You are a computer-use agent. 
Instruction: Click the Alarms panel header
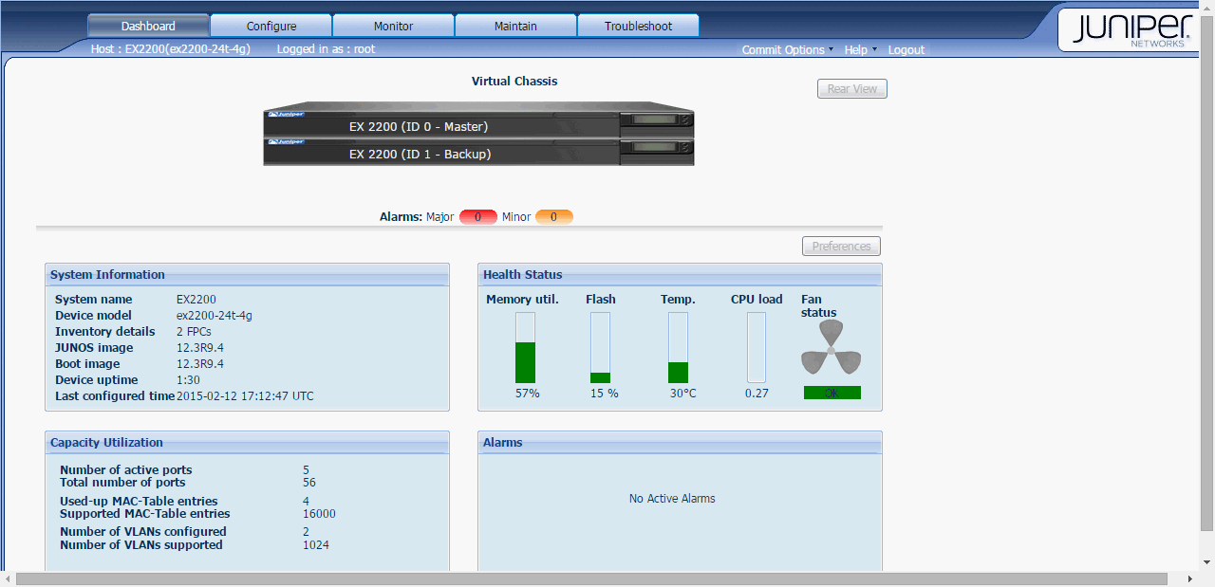point(680,443)
